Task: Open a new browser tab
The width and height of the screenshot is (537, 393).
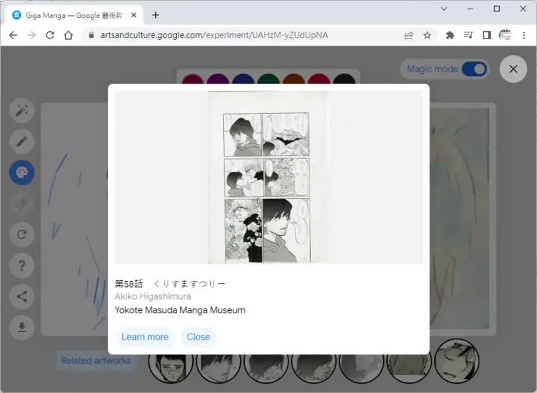Action: [156, 15]
